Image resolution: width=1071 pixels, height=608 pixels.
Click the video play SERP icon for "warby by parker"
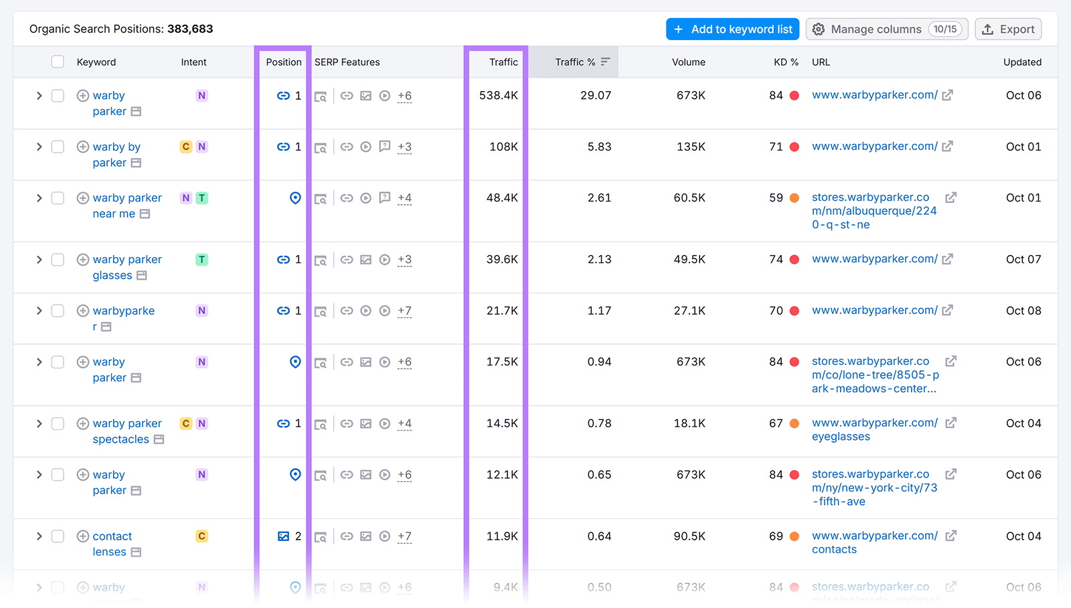point(365,147)
